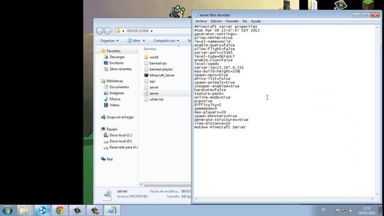Image resolution: width=384 pixels, height=216 pixels.
Task: Click Explorer back navigation button
Action: click(x=100, y=31)
